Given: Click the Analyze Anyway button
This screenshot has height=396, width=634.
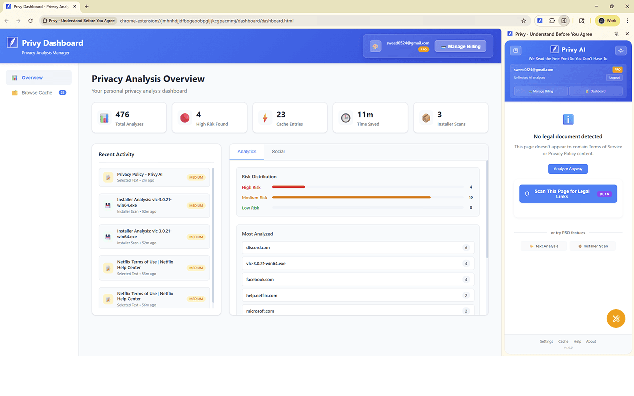Looking at the screenshot, I should pyautogui.click(x=568, y=169).
